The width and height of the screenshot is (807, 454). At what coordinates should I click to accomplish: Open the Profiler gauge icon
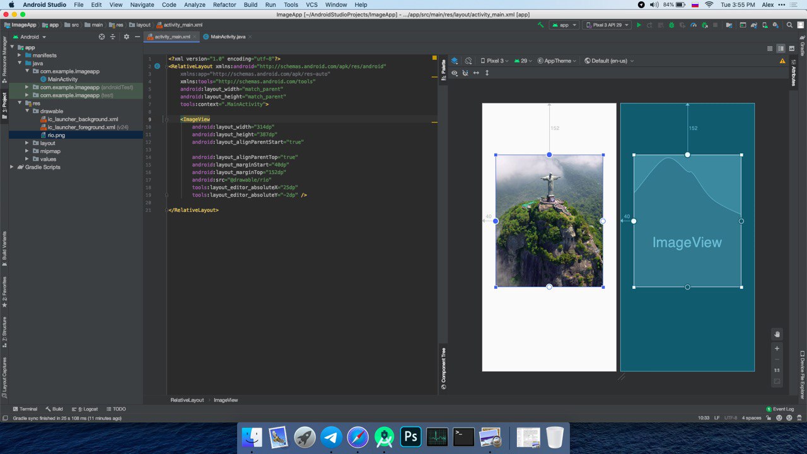pos(694,25)
